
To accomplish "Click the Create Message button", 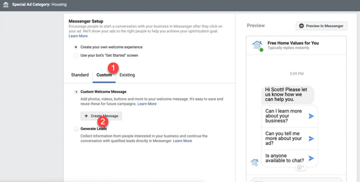I will [101, 116].
